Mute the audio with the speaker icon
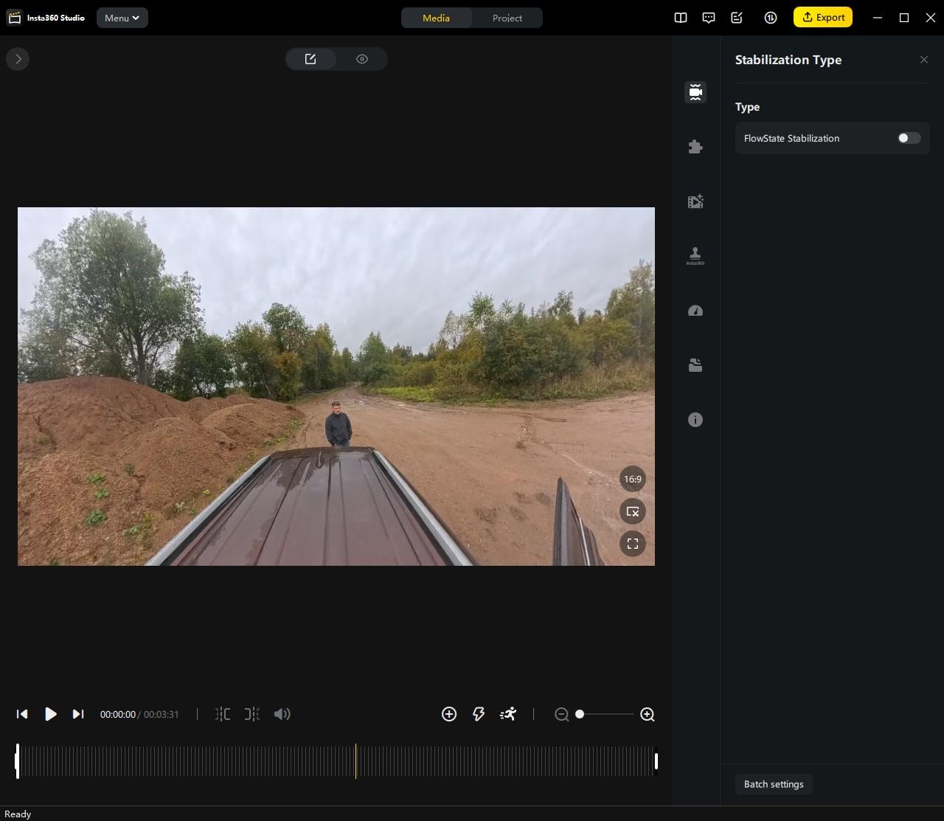 282,714
